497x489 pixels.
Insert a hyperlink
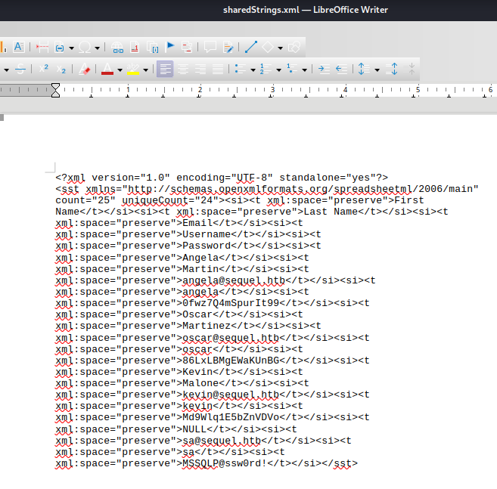[x=117, y=47]
